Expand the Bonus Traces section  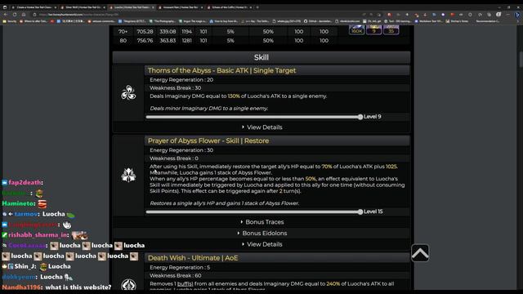coord(261,222)
